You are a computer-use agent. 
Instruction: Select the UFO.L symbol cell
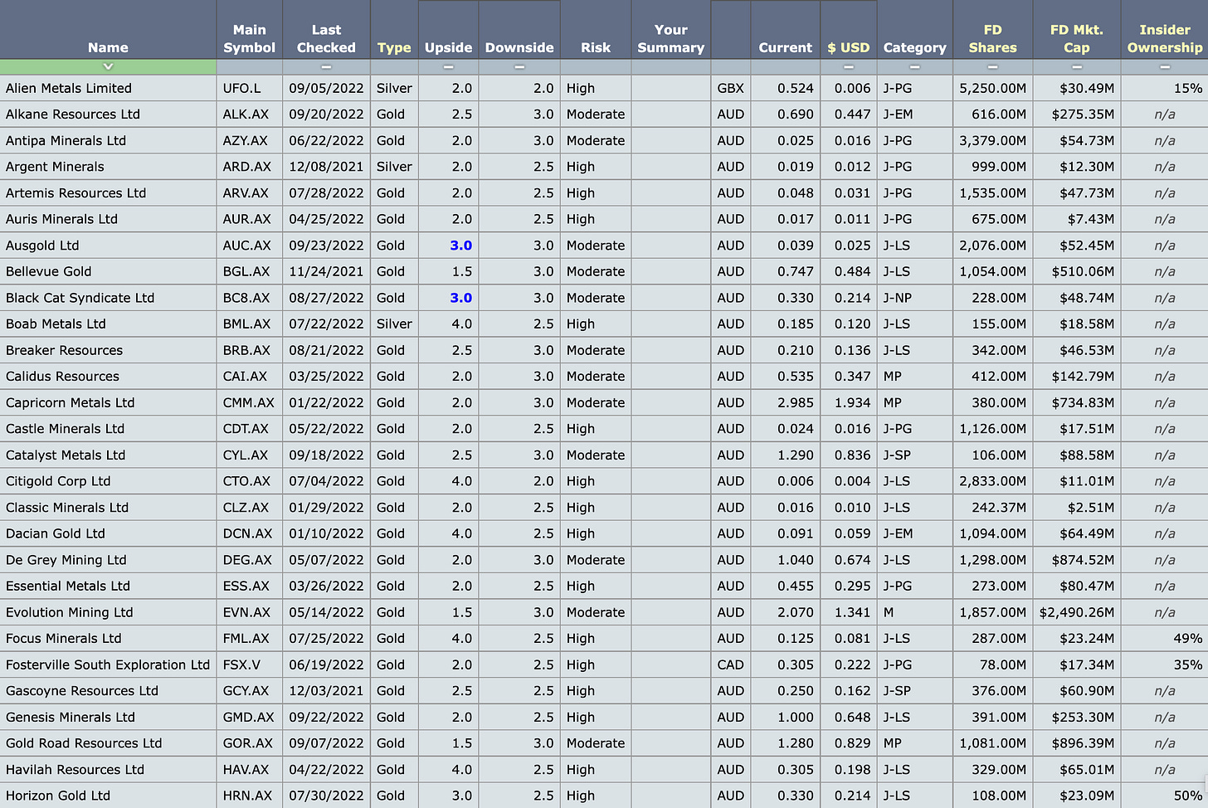pyautogui.click(x=249, y=88)
